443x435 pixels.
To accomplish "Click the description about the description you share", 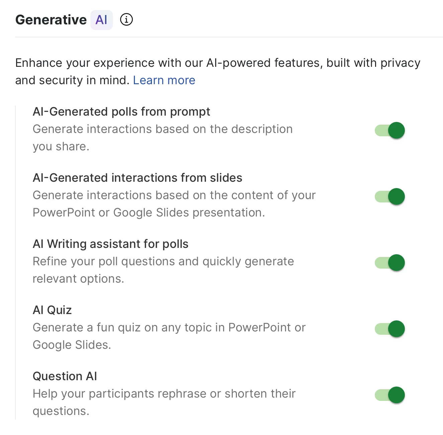I will (x=162, y=129).
